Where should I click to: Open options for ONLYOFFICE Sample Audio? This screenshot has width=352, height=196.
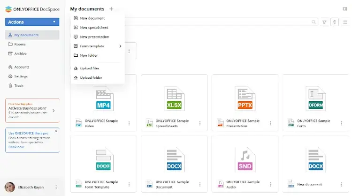point(270,184)
